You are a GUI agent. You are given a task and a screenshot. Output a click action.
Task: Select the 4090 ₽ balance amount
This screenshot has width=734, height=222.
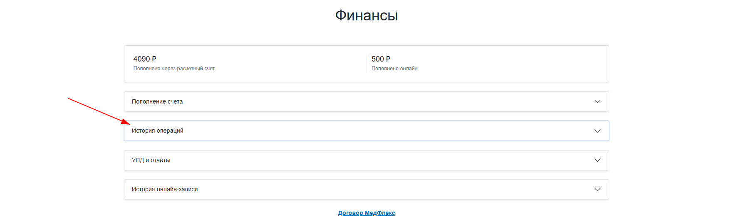pos(145,59)
